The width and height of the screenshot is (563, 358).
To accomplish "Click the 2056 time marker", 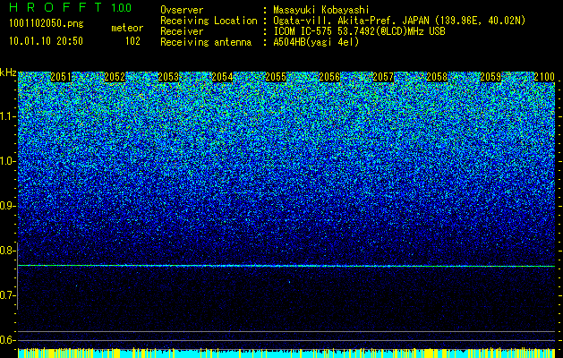I will tap(329, 77).
